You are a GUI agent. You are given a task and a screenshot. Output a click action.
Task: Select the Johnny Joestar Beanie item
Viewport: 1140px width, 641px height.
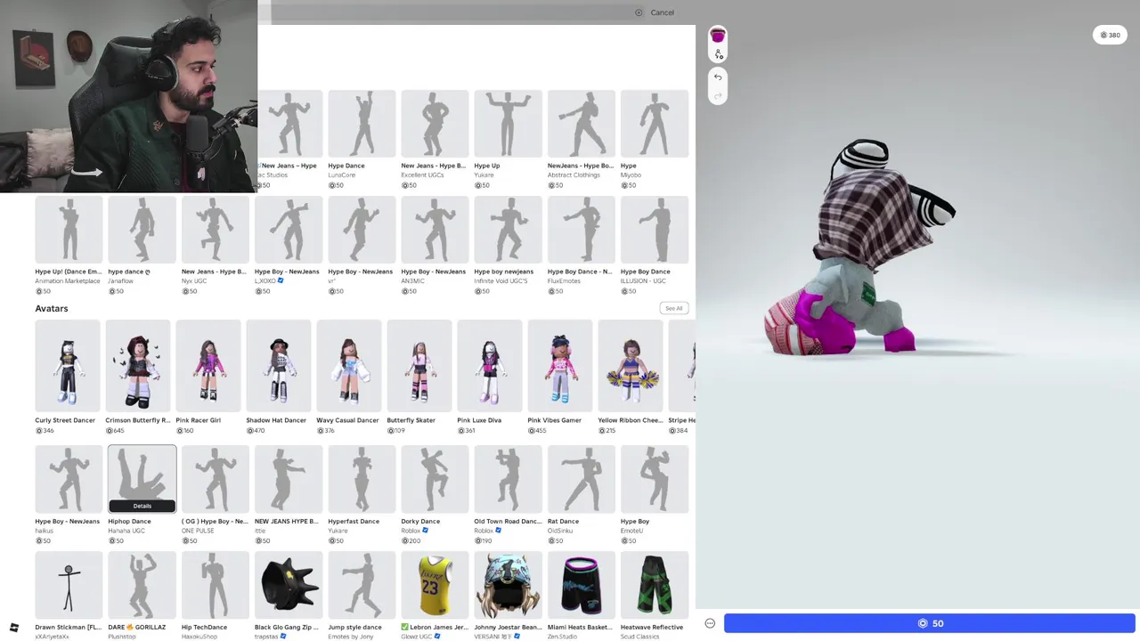click(x=508, y=596)
